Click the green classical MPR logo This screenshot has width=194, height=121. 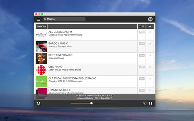41,82
